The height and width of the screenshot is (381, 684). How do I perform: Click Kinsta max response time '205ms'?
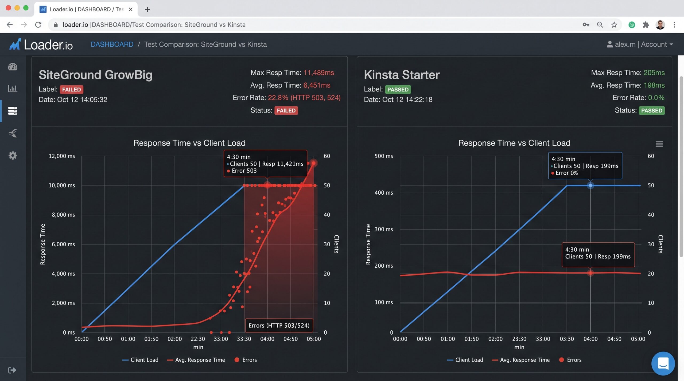tap(654, 73)
